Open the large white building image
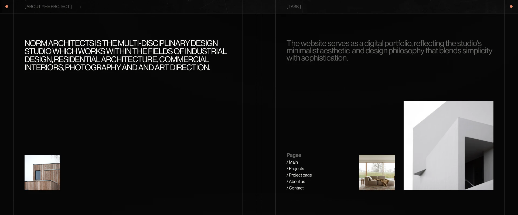The height and width of the screenshot is (215, 518). (x=448, y=145)
